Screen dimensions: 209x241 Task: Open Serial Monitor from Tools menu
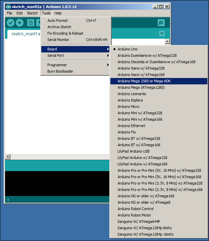click(75, 40)
